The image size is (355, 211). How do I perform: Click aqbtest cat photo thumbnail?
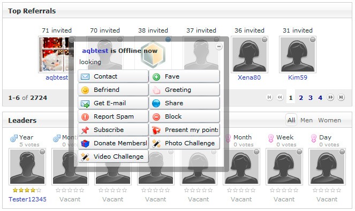(x=56, y=54)
